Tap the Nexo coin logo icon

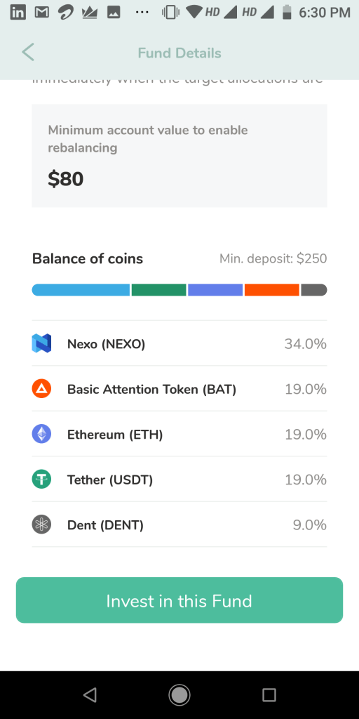(x=41, y=343)
